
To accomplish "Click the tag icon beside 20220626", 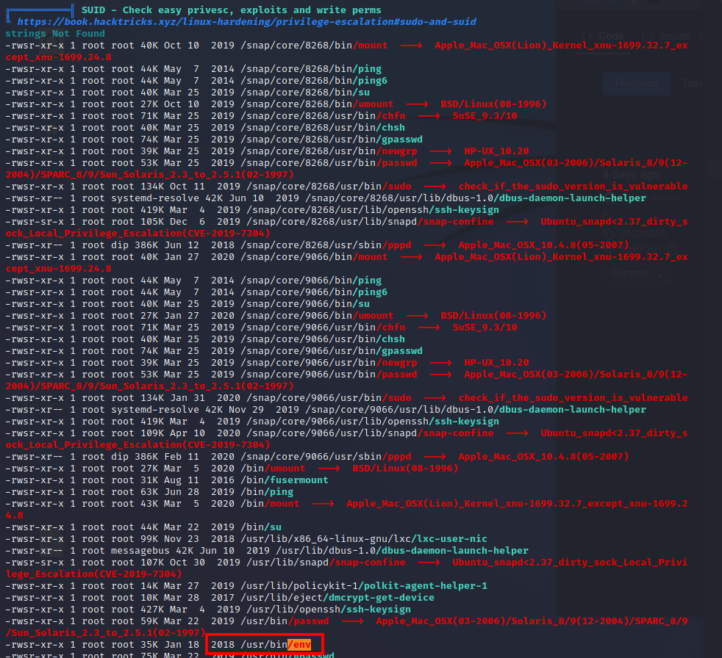I will click(608, 233).
